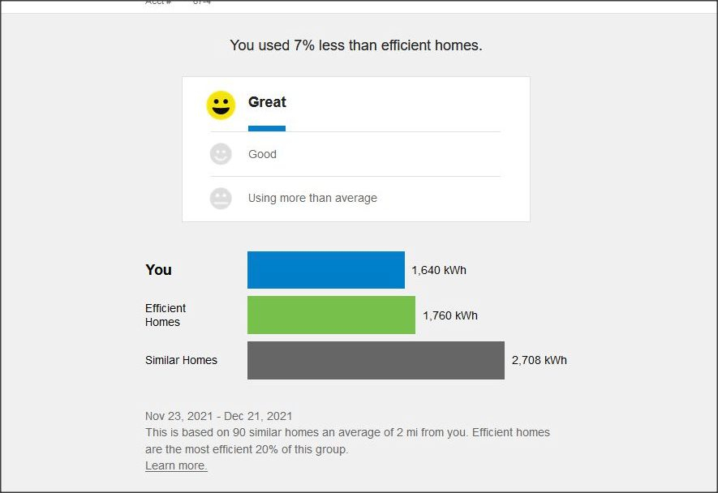Click the Efficient Homes row label
Viewport: 718px width, 493px height.
click(166, 315)
